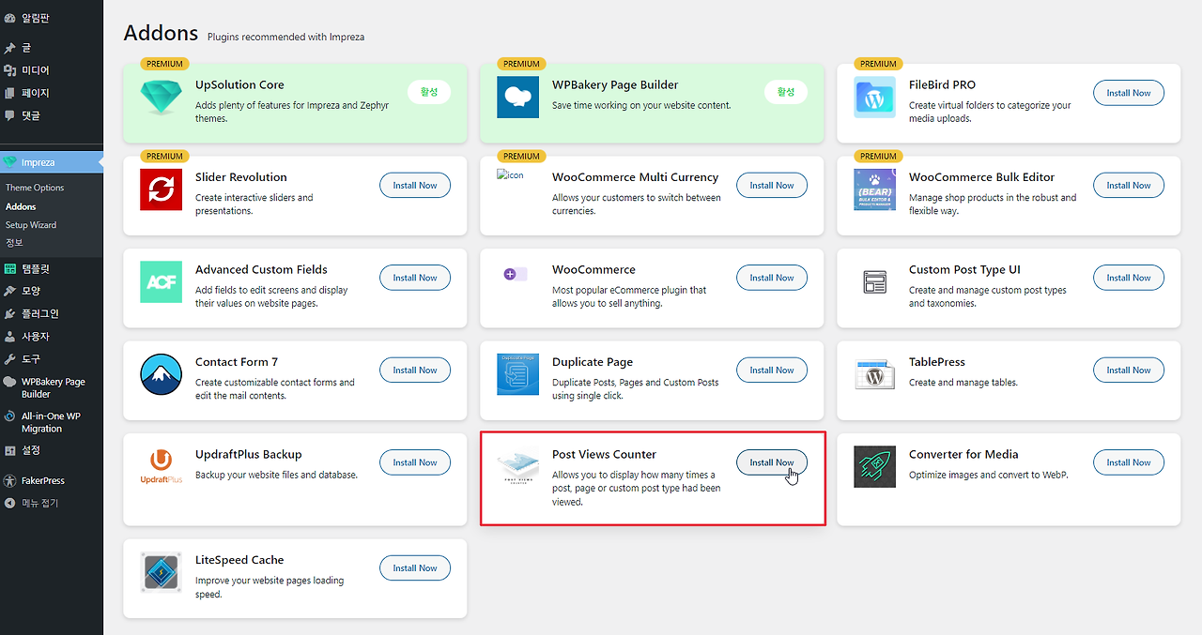This screenshot has width=1202, height=635.
Task: Click the pin icon beside 글 in the sidebar
Action: point(10,47)
